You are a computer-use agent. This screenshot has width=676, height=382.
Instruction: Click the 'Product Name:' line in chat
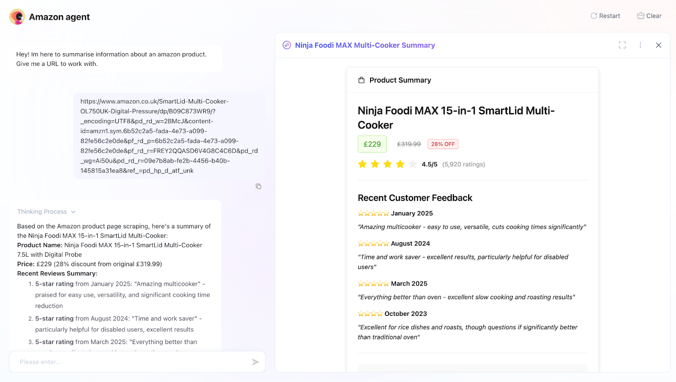(x=110, y=250)
